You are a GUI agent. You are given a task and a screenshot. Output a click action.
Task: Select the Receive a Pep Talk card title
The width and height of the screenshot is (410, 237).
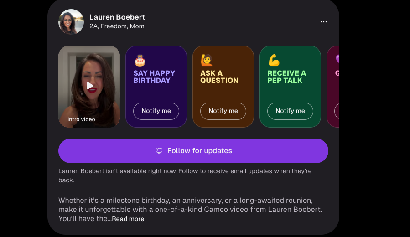coord(286,77)
